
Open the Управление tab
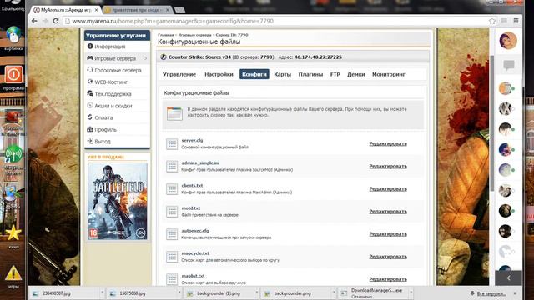click(x=179, y=74)
